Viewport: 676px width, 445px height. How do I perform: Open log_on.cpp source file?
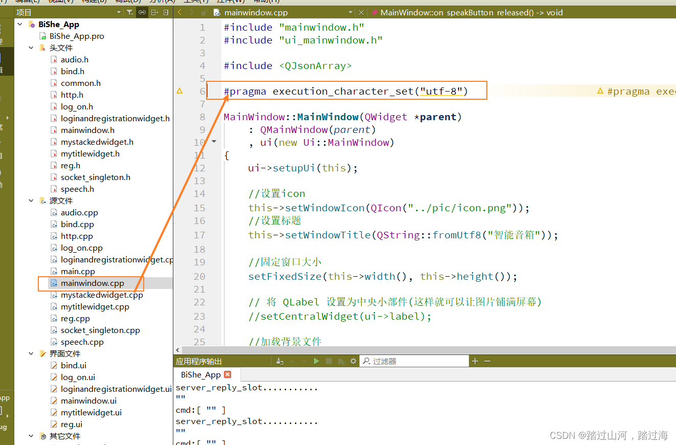(x=82, y=248)
